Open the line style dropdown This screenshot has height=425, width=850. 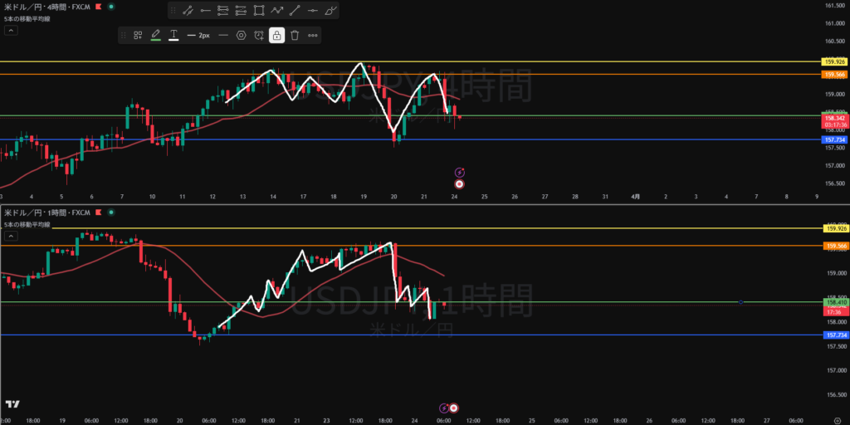(223, 35)
